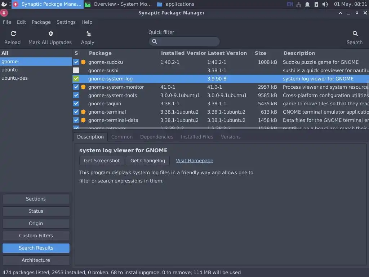Open the Settings menu
This screenshot has width=369, height=277.
pos(66,22)
